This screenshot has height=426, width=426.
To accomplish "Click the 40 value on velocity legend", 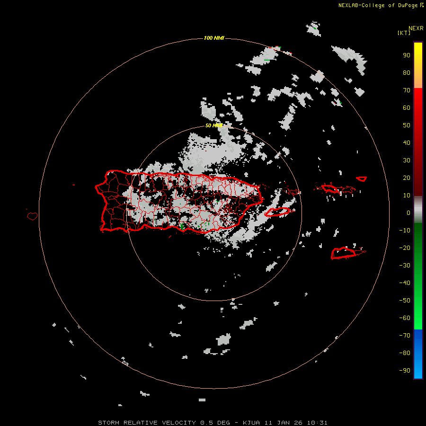I will pyautogui.click(x=407, y=143).
